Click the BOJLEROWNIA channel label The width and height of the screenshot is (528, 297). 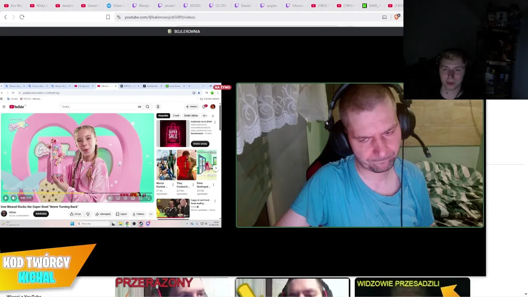184,31
